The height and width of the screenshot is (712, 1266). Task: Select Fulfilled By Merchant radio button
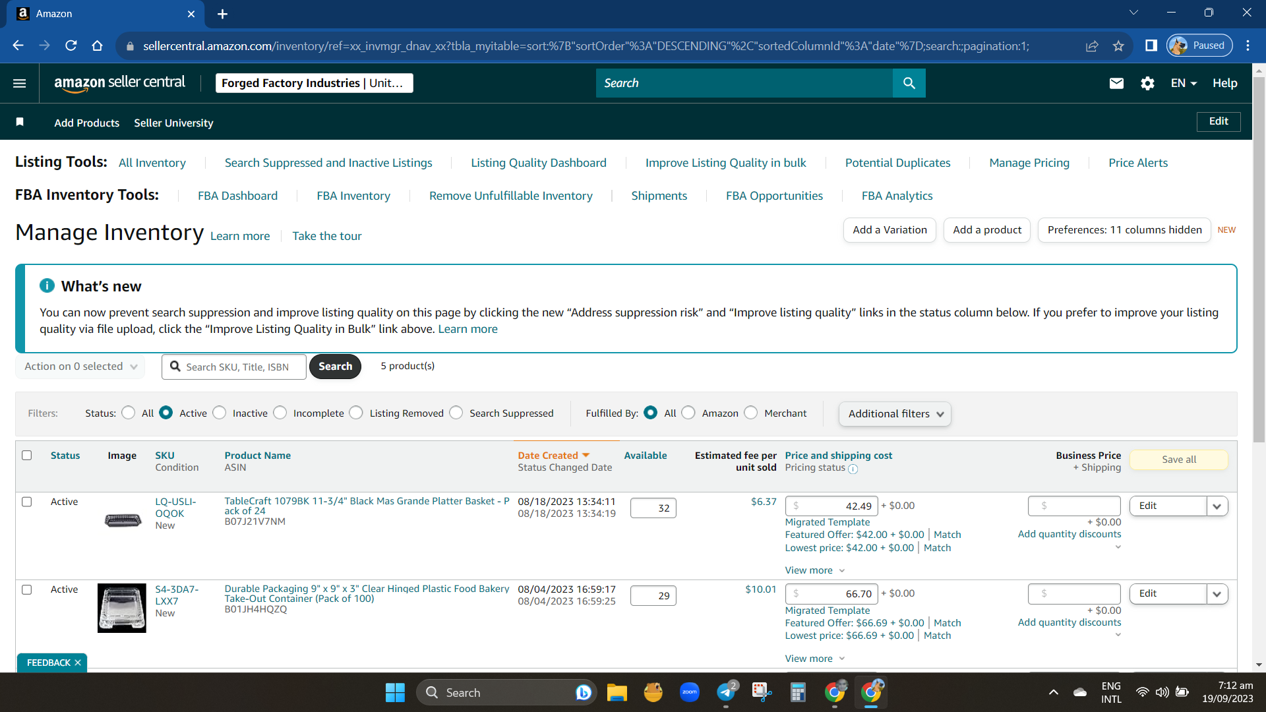pos(751,413)
